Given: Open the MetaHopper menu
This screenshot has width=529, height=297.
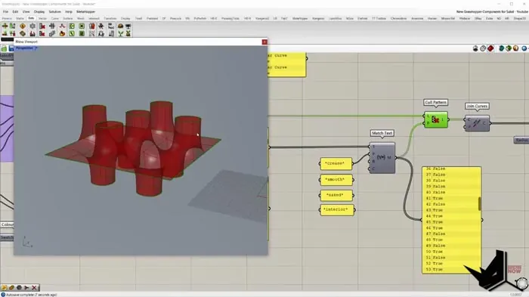Looking at the screenshot, I should click(85, 11).
